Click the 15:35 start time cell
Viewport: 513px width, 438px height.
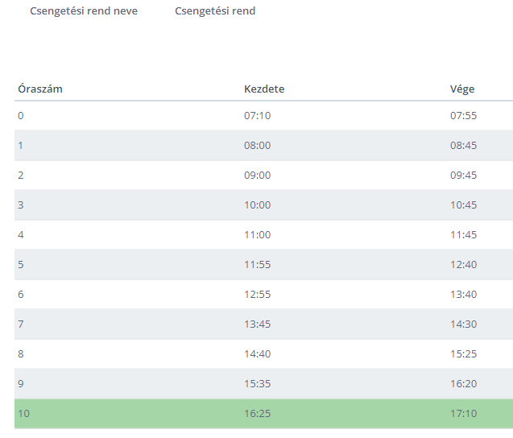(258, 383)
